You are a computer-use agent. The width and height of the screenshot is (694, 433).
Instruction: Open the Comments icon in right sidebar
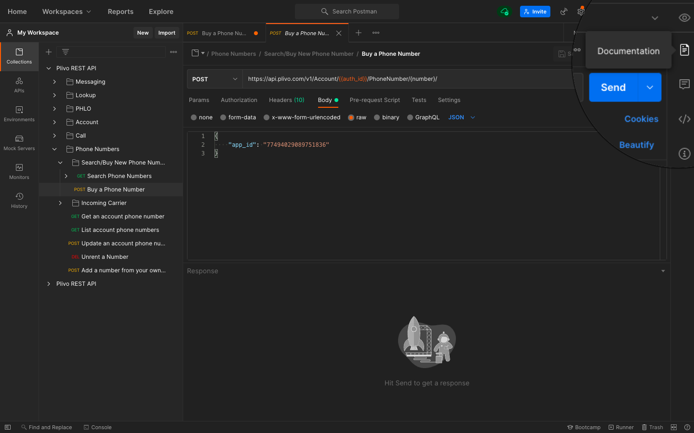684,85
